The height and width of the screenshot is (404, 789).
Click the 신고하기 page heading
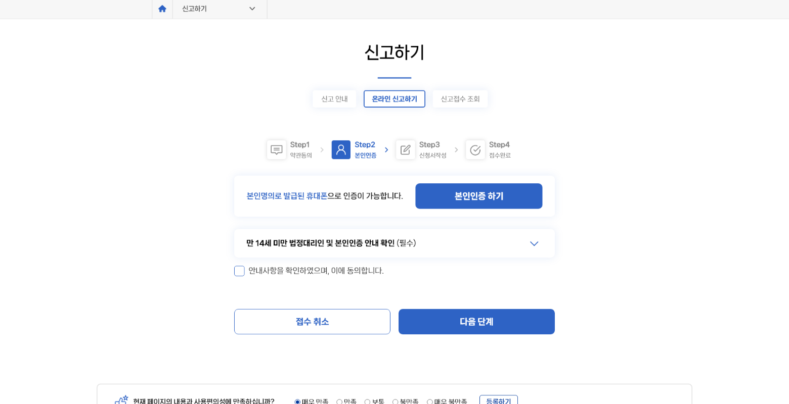394,53
